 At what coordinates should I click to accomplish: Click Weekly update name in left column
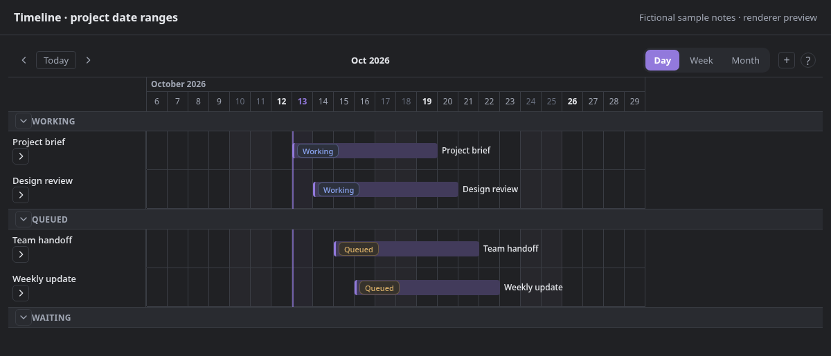[44, 279]
